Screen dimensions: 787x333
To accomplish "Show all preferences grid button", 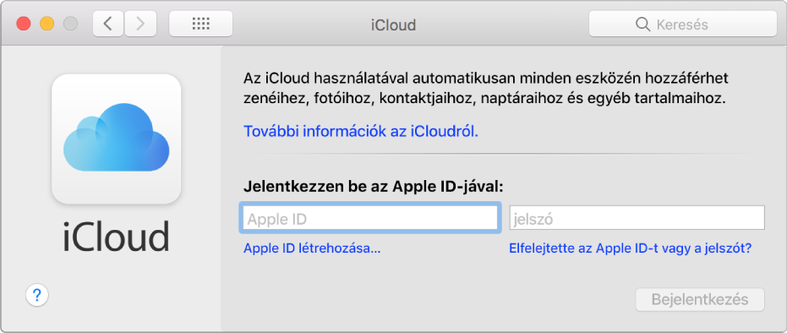I will 201,24.
